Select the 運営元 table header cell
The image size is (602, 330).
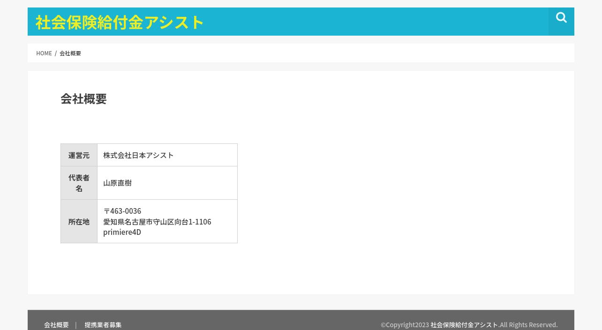pos(79,155)
